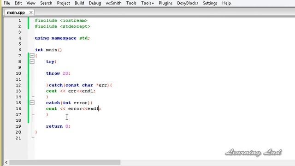Click the scroll left arrow
The width and height of the screenshot is (295, 166).
coord(6,162)
